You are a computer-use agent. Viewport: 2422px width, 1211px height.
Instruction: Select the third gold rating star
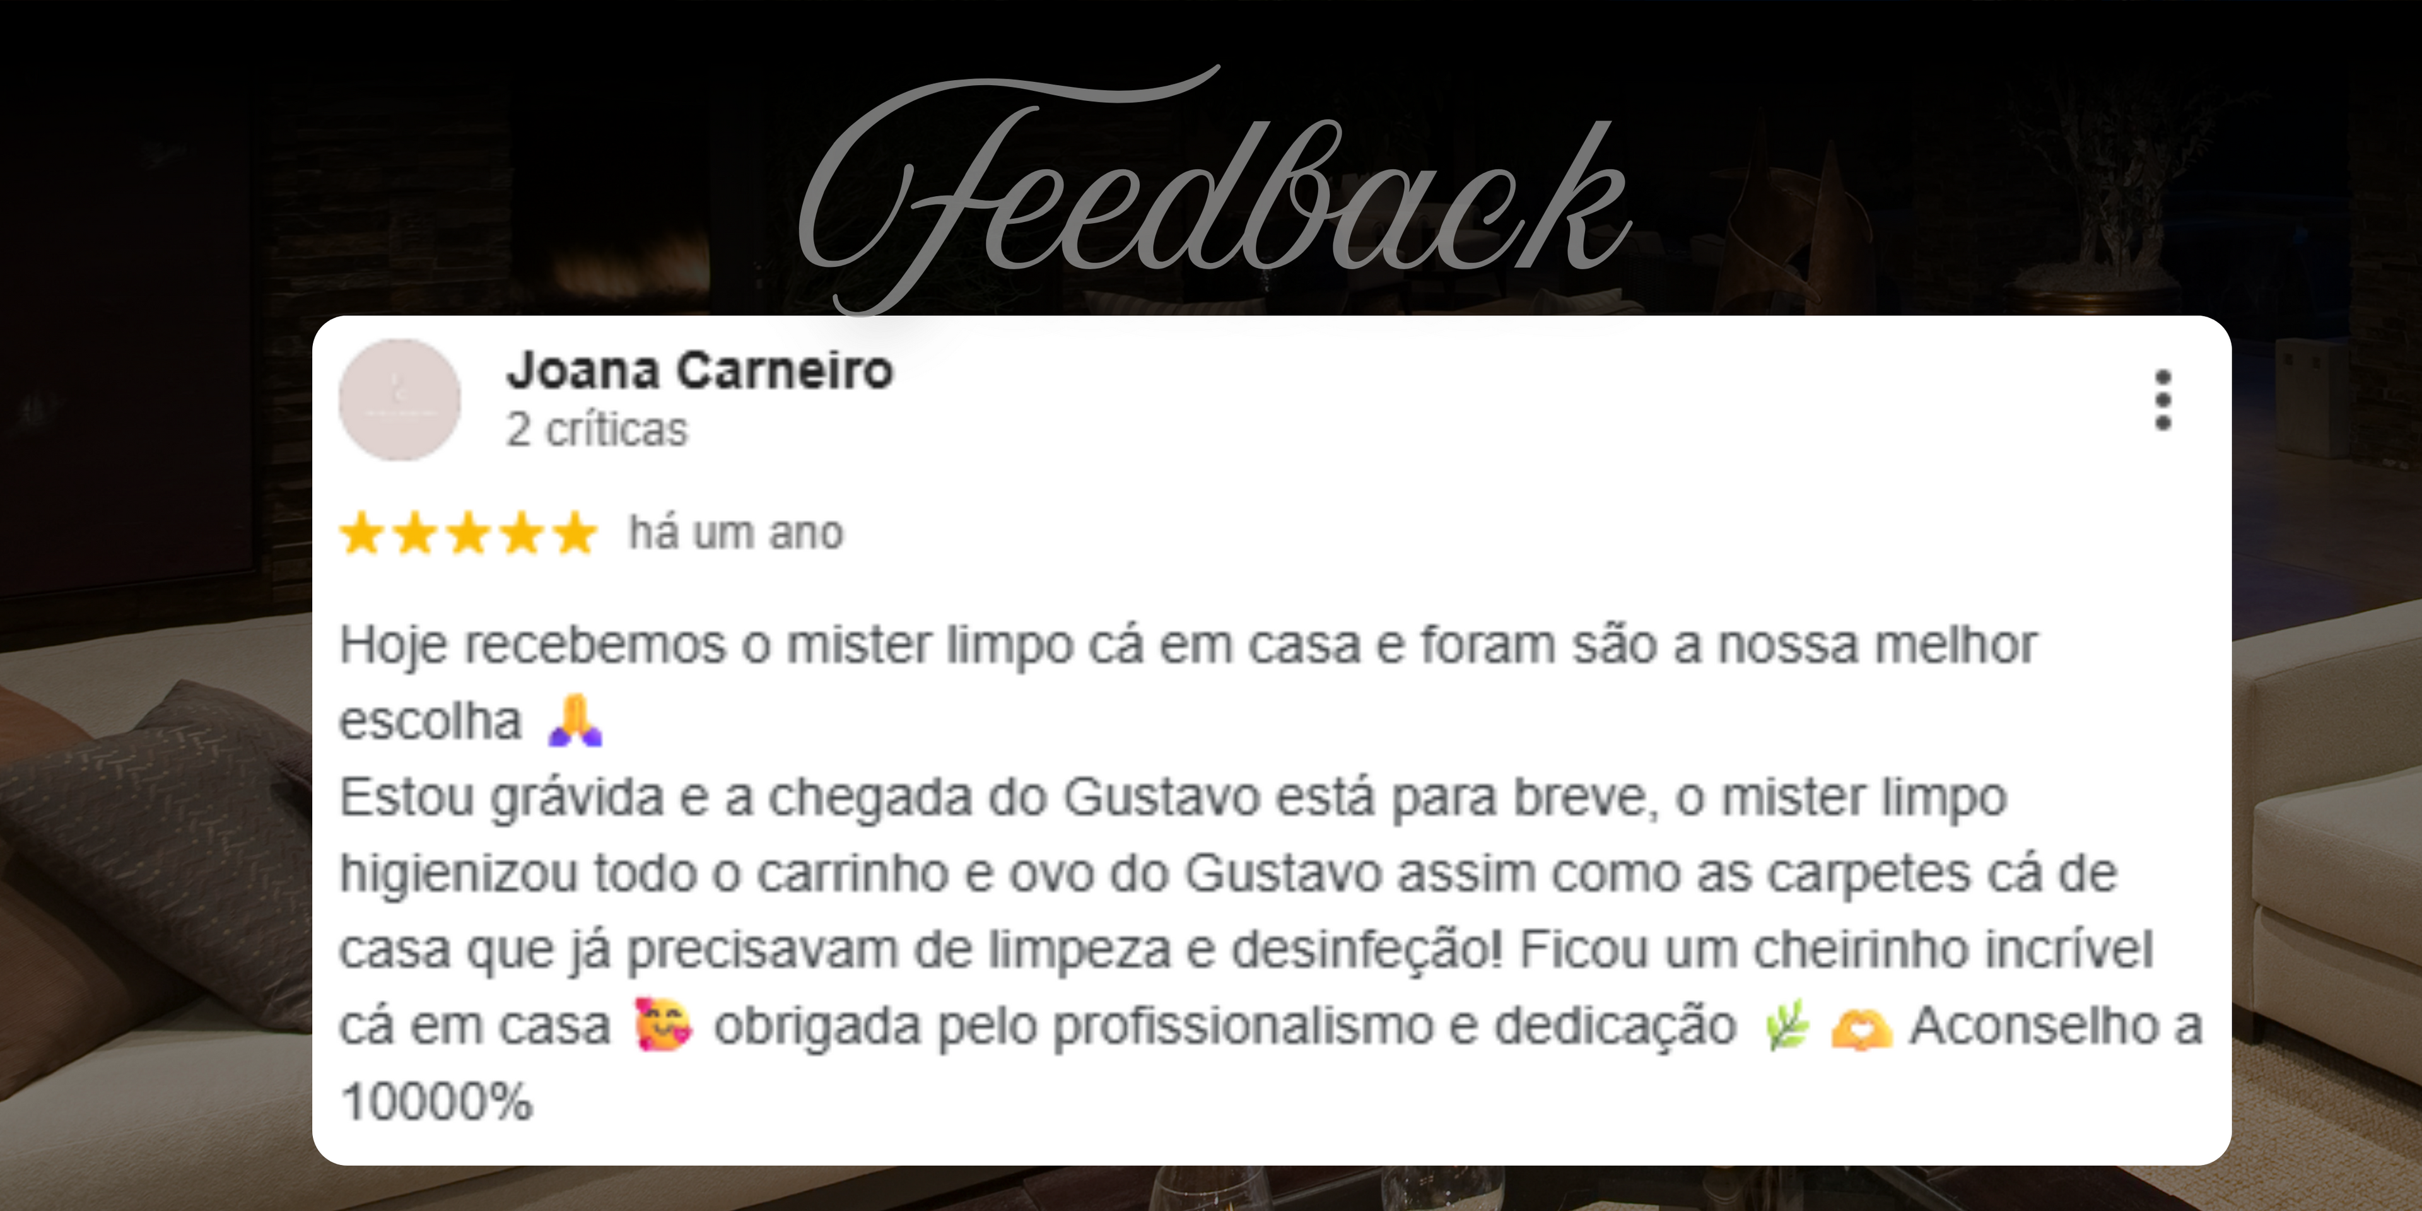coord(468,533)
